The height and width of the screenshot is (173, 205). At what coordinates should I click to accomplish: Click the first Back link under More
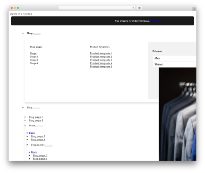point(32,133)
